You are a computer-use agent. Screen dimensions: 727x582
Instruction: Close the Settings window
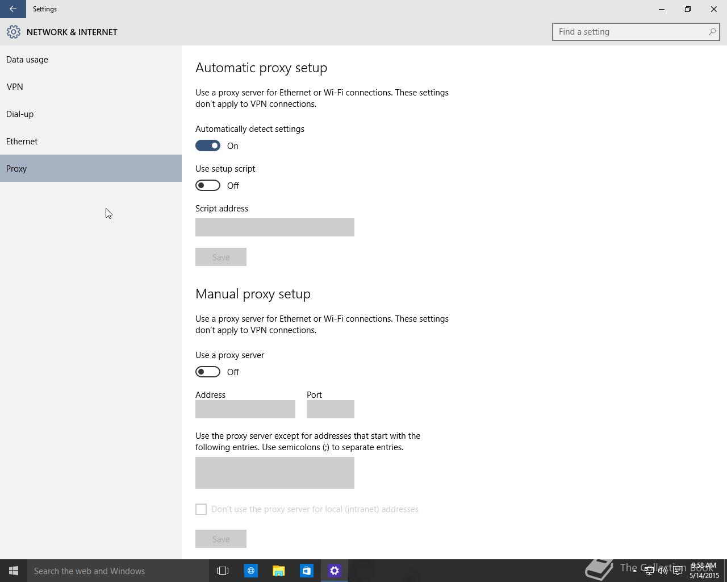714,9
